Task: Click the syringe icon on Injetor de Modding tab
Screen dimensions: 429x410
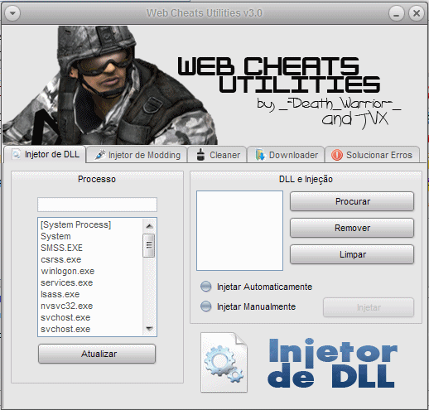Action: click(x=100, y=155)
